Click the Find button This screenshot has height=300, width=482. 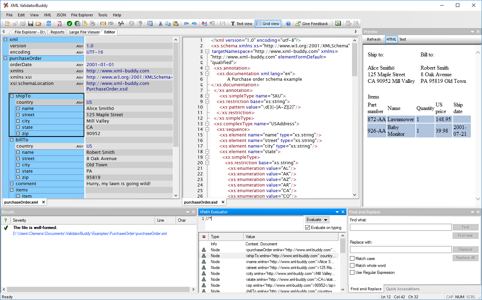click(x=465, y=227)
